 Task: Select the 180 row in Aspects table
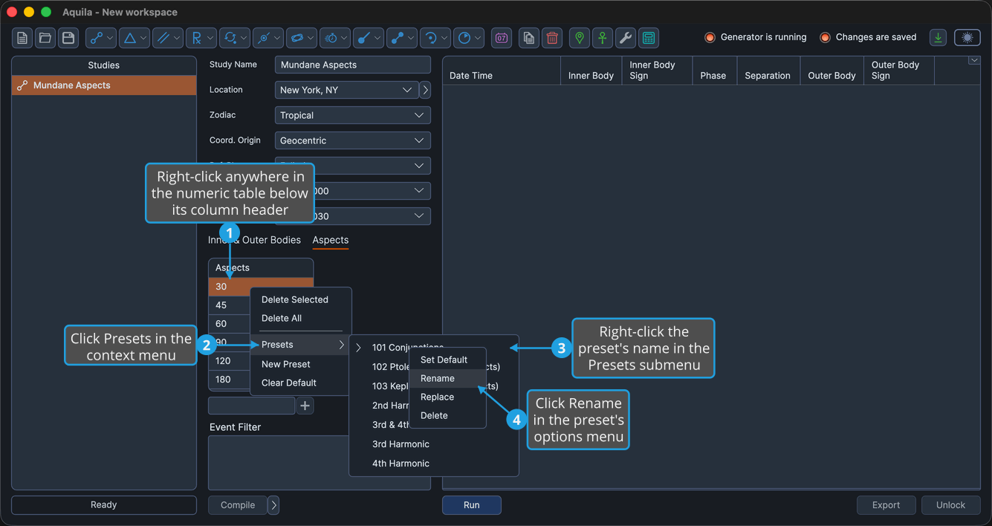229,380
